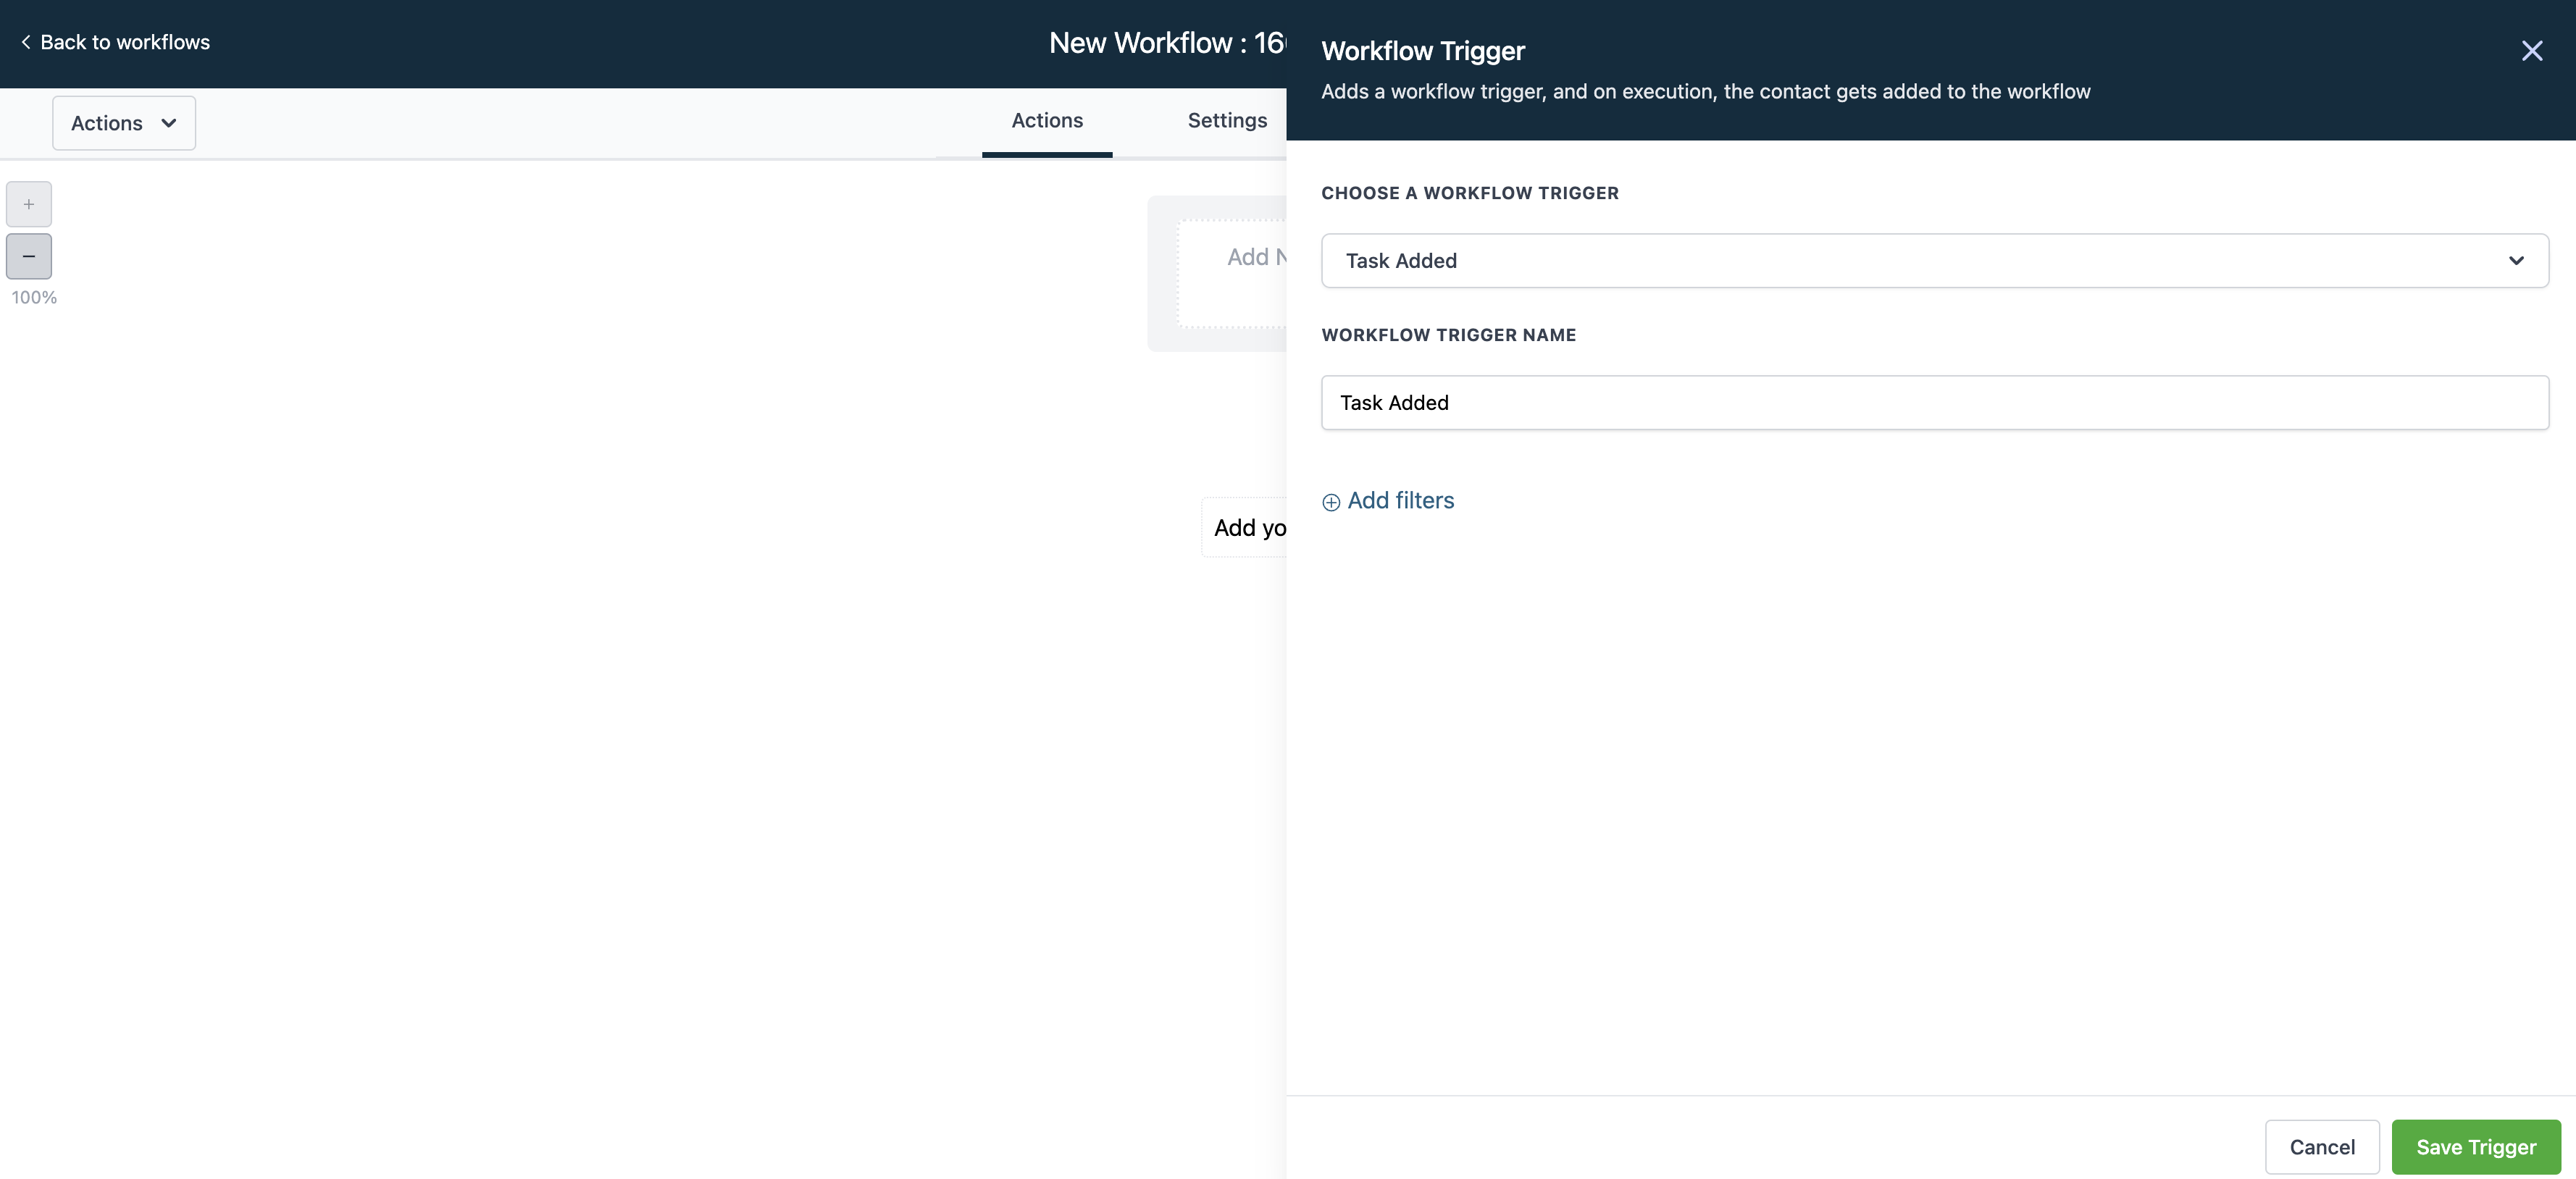Click the chevron in Task Added dropdown
2576x1179 pixels.
[x=2516, y=261]
